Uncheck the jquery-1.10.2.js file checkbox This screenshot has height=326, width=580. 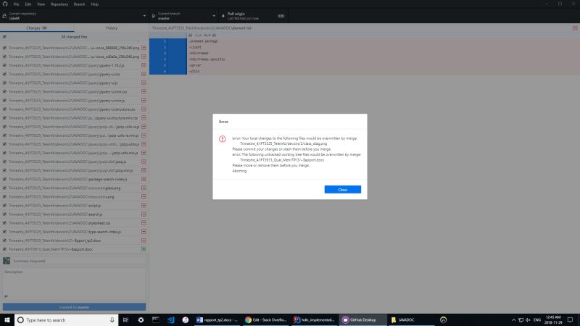click(4, 65)
